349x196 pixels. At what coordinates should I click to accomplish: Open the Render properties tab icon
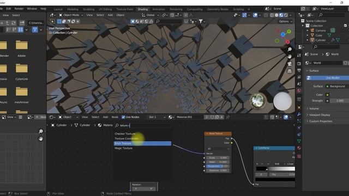click(299, 64)
